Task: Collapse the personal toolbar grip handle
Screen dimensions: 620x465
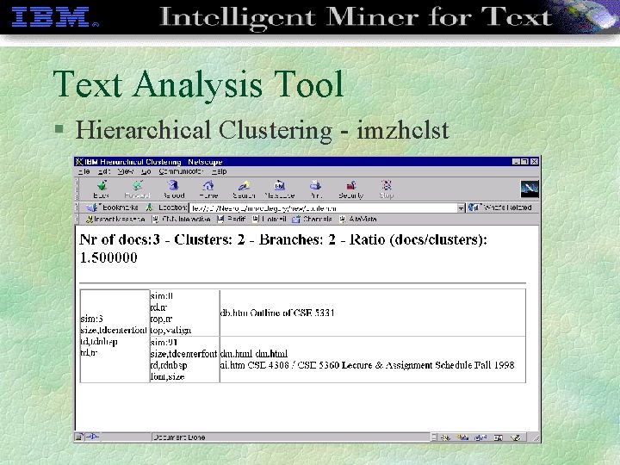Action: (x=77, y=219)
